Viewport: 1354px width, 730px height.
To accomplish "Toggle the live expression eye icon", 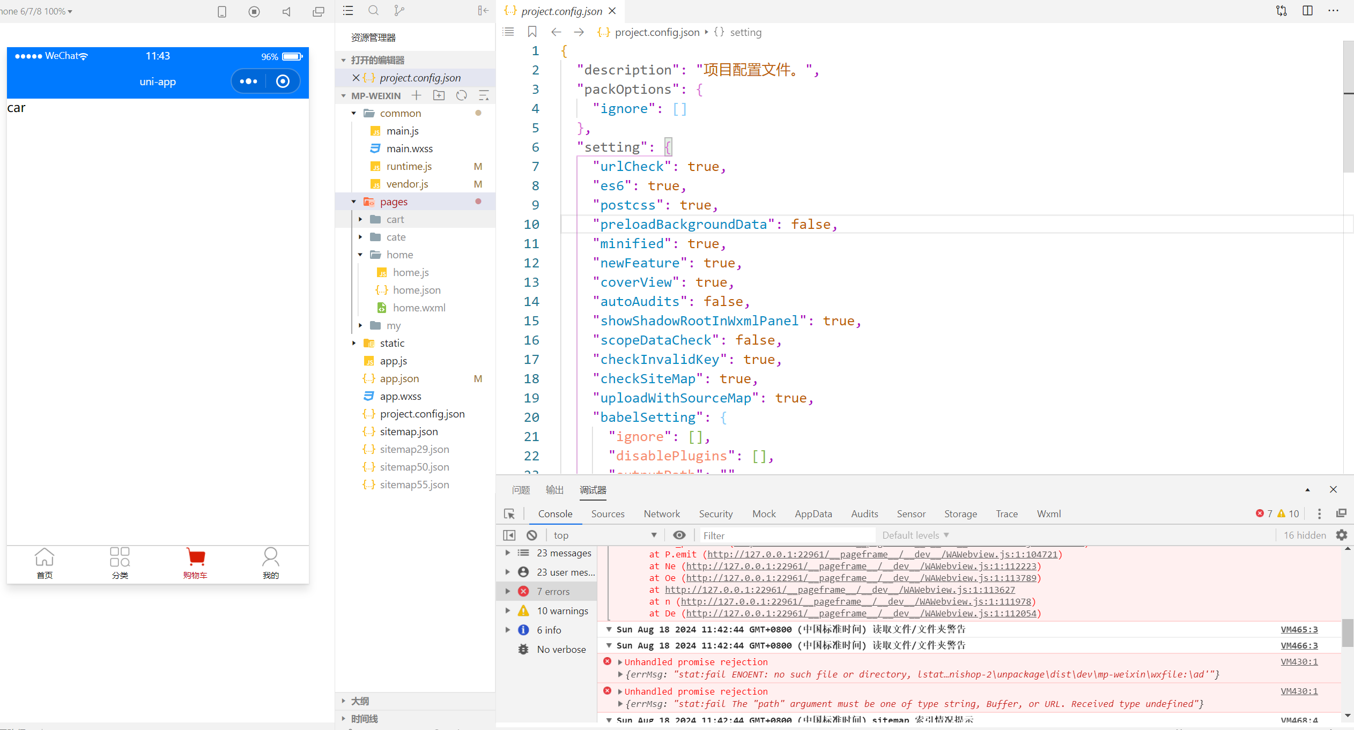I will (679, 535).
